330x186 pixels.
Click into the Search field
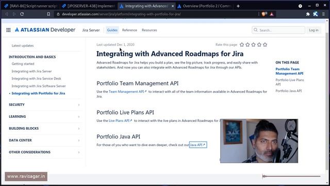(278, 30)
